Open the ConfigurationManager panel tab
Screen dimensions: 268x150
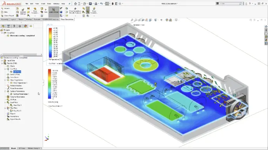[14, 26]
